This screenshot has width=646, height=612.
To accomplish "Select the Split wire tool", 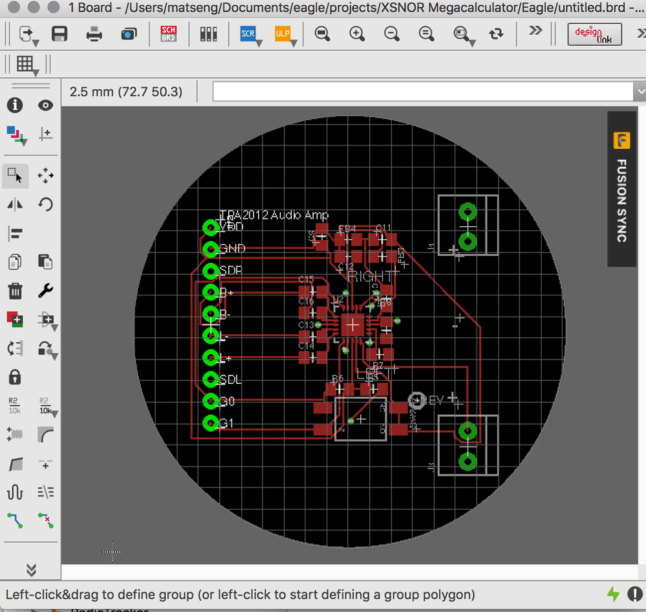I will pyautogui.click(x=16, y=465).
